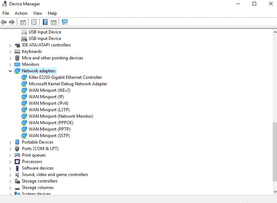Click Device Manager title bar icon
Viewport: 277px width, 203px height.
[4, 4]
